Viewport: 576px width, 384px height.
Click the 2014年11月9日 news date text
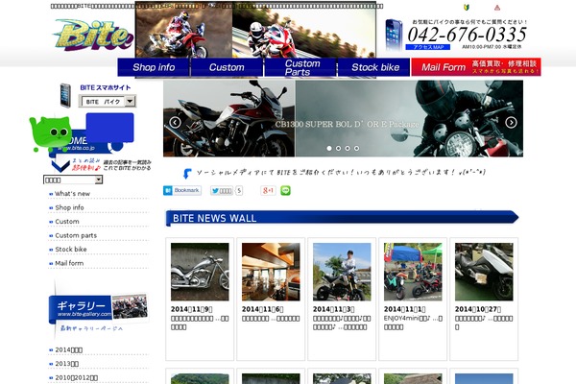pyautogui.click(x=191, y=309)
